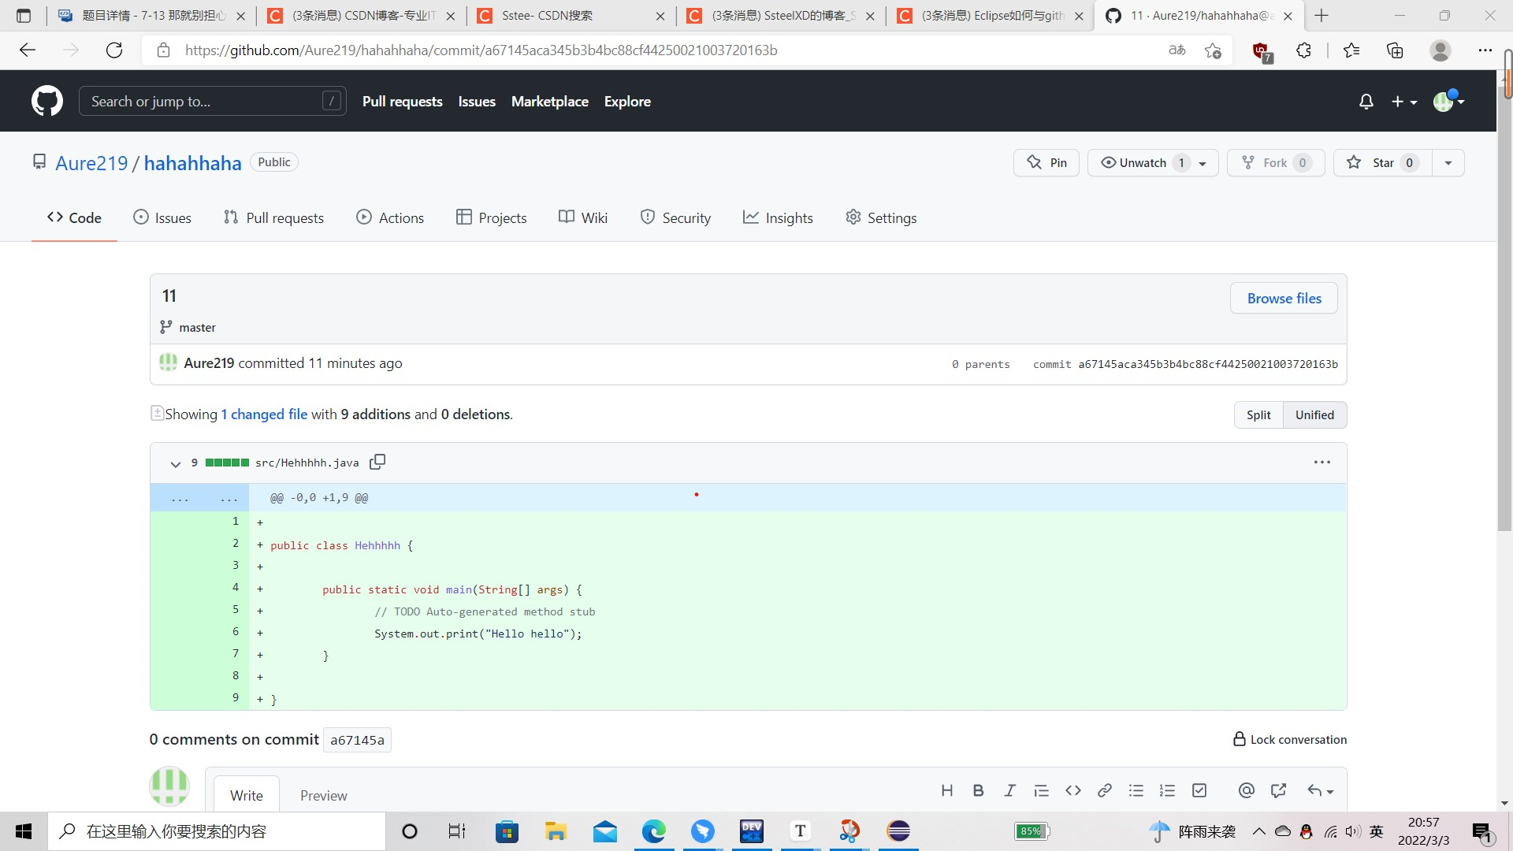Copy the src/Hehhhhh.java file path

coord(377,462)
